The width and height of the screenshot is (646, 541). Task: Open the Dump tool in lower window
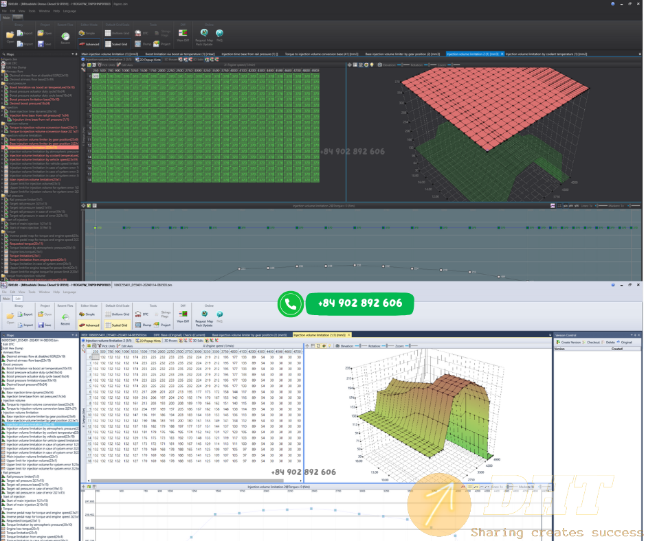[143, 325]
